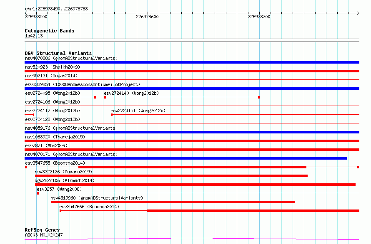Click the 1q42.13 cytoband label
The width and height of the screenshot is (371, 244).
(34, 36)
